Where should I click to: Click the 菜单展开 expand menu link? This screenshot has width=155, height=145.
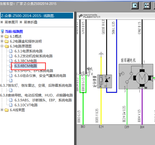point(11,22)
